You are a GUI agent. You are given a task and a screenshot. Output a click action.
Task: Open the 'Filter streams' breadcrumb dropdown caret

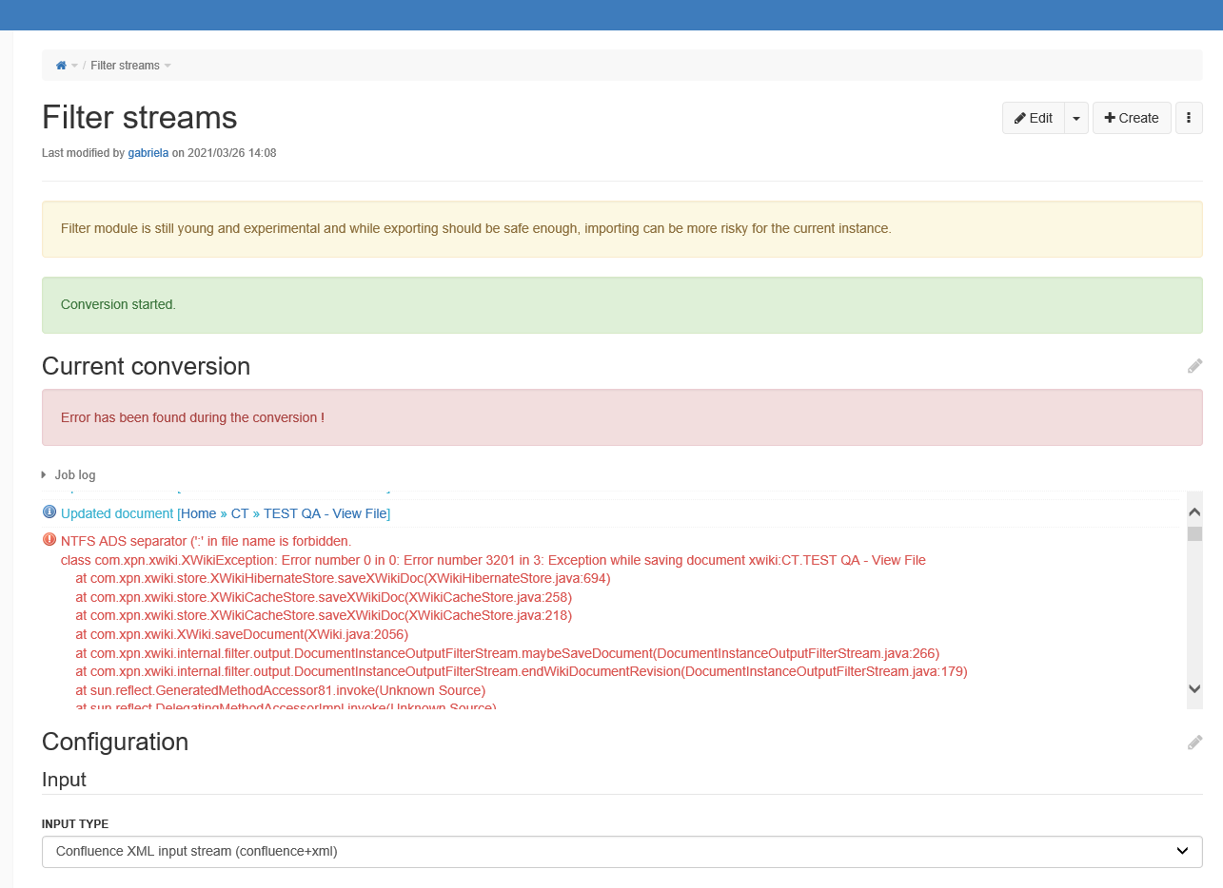(168, 66)
